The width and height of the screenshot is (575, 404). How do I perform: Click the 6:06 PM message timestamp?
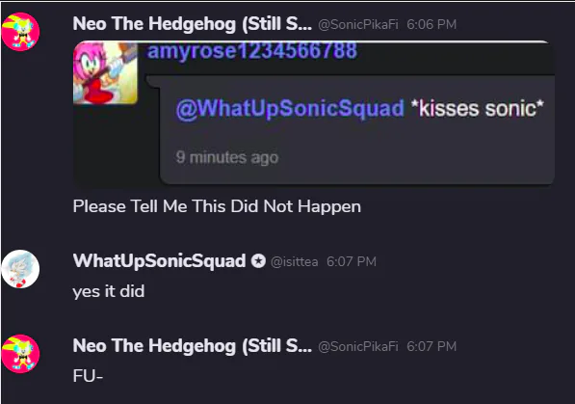coord(431,25)
